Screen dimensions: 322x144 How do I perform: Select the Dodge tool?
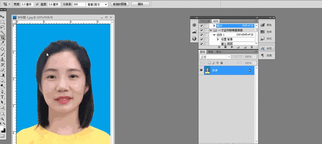tap(3, 86)
